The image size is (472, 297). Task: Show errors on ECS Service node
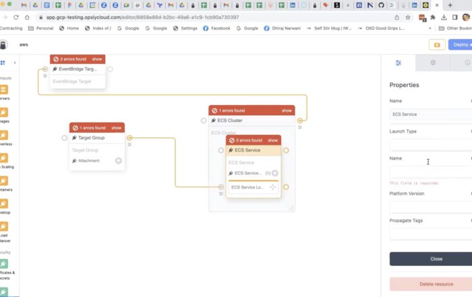click(272, 140)
